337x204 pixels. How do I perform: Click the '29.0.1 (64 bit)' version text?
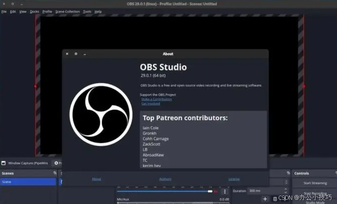point(153,76)
